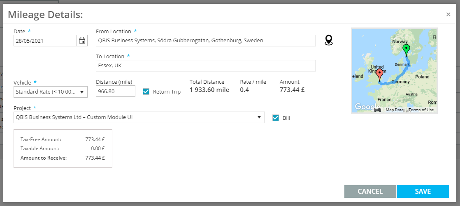Click the map location pin icon
This screenshot has height=206, width=460.
click(x=328, y=40)
